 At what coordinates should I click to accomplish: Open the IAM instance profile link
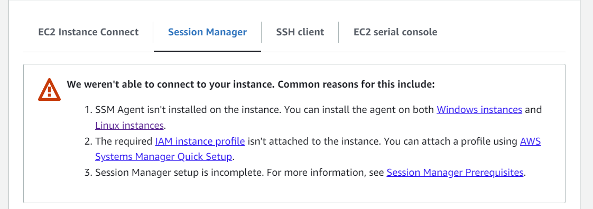(200, 141)
